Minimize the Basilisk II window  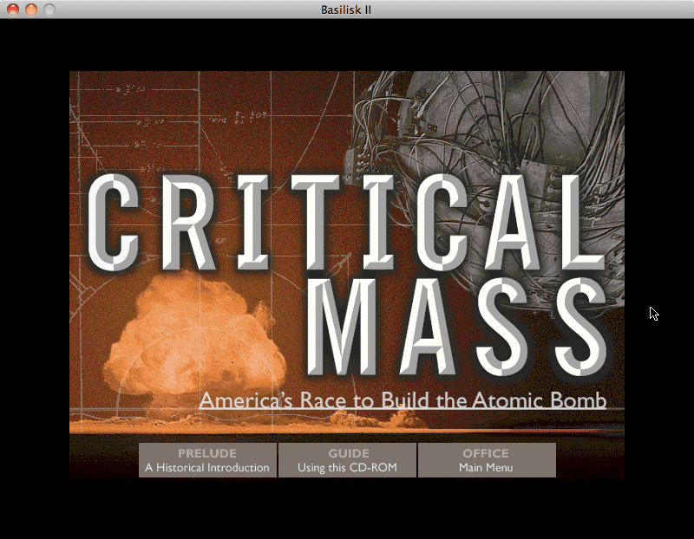coord(31,10)
